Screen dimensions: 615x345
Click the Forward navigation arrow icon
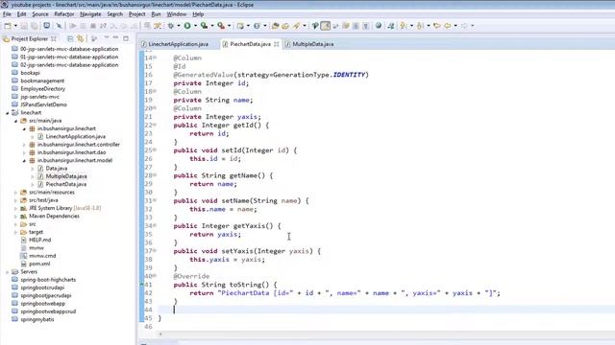point(464,26)
